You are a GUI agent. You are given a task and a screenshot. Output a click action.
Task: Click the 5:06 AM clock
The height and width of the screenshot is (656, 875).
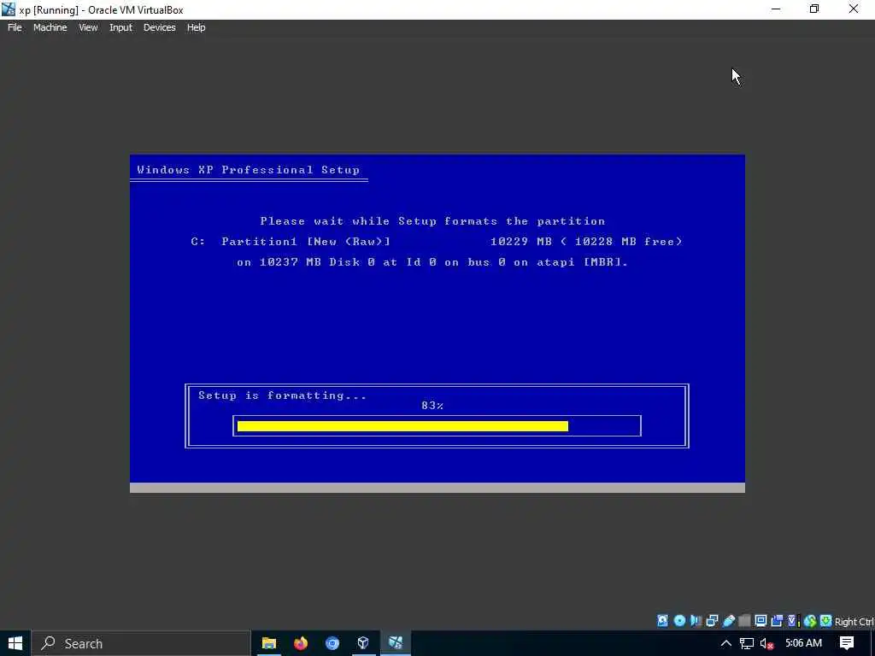click(x=803, y=643)
